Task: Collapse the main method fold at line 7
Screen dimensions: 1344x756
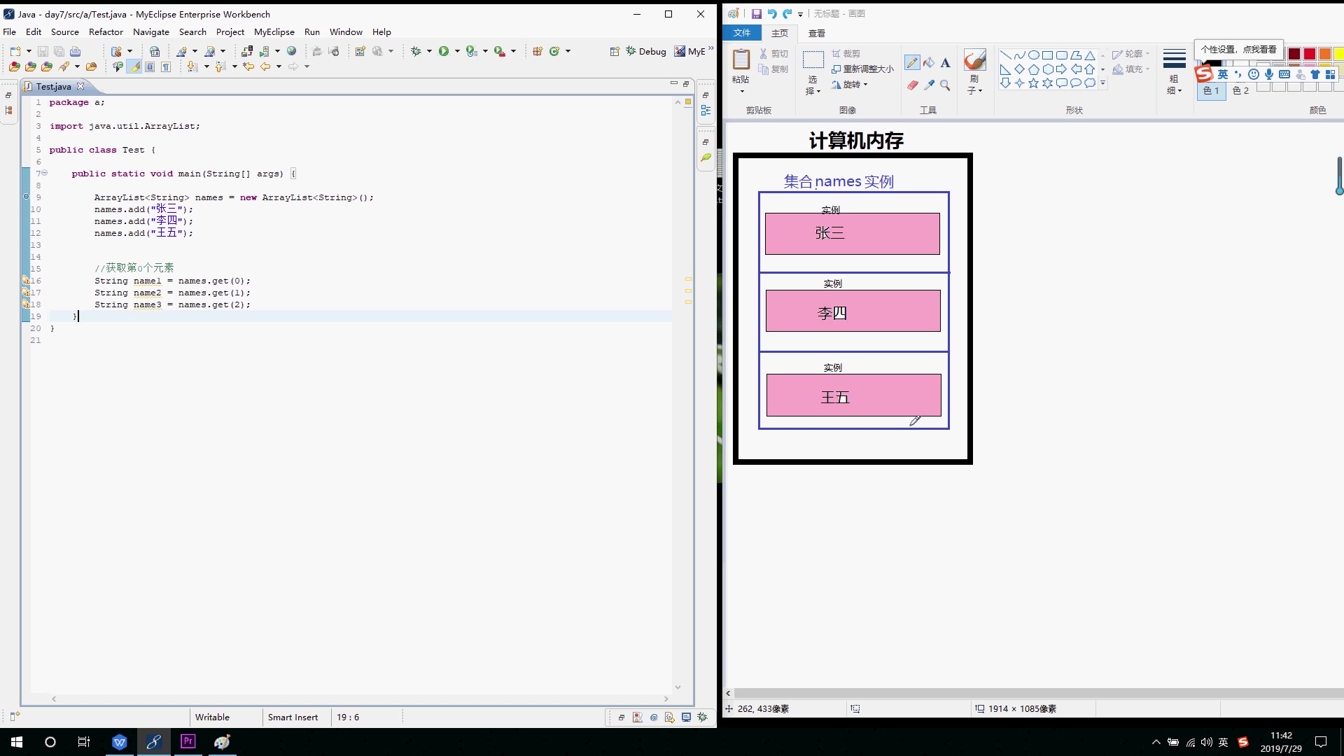Action: click(x=44, y=173)
